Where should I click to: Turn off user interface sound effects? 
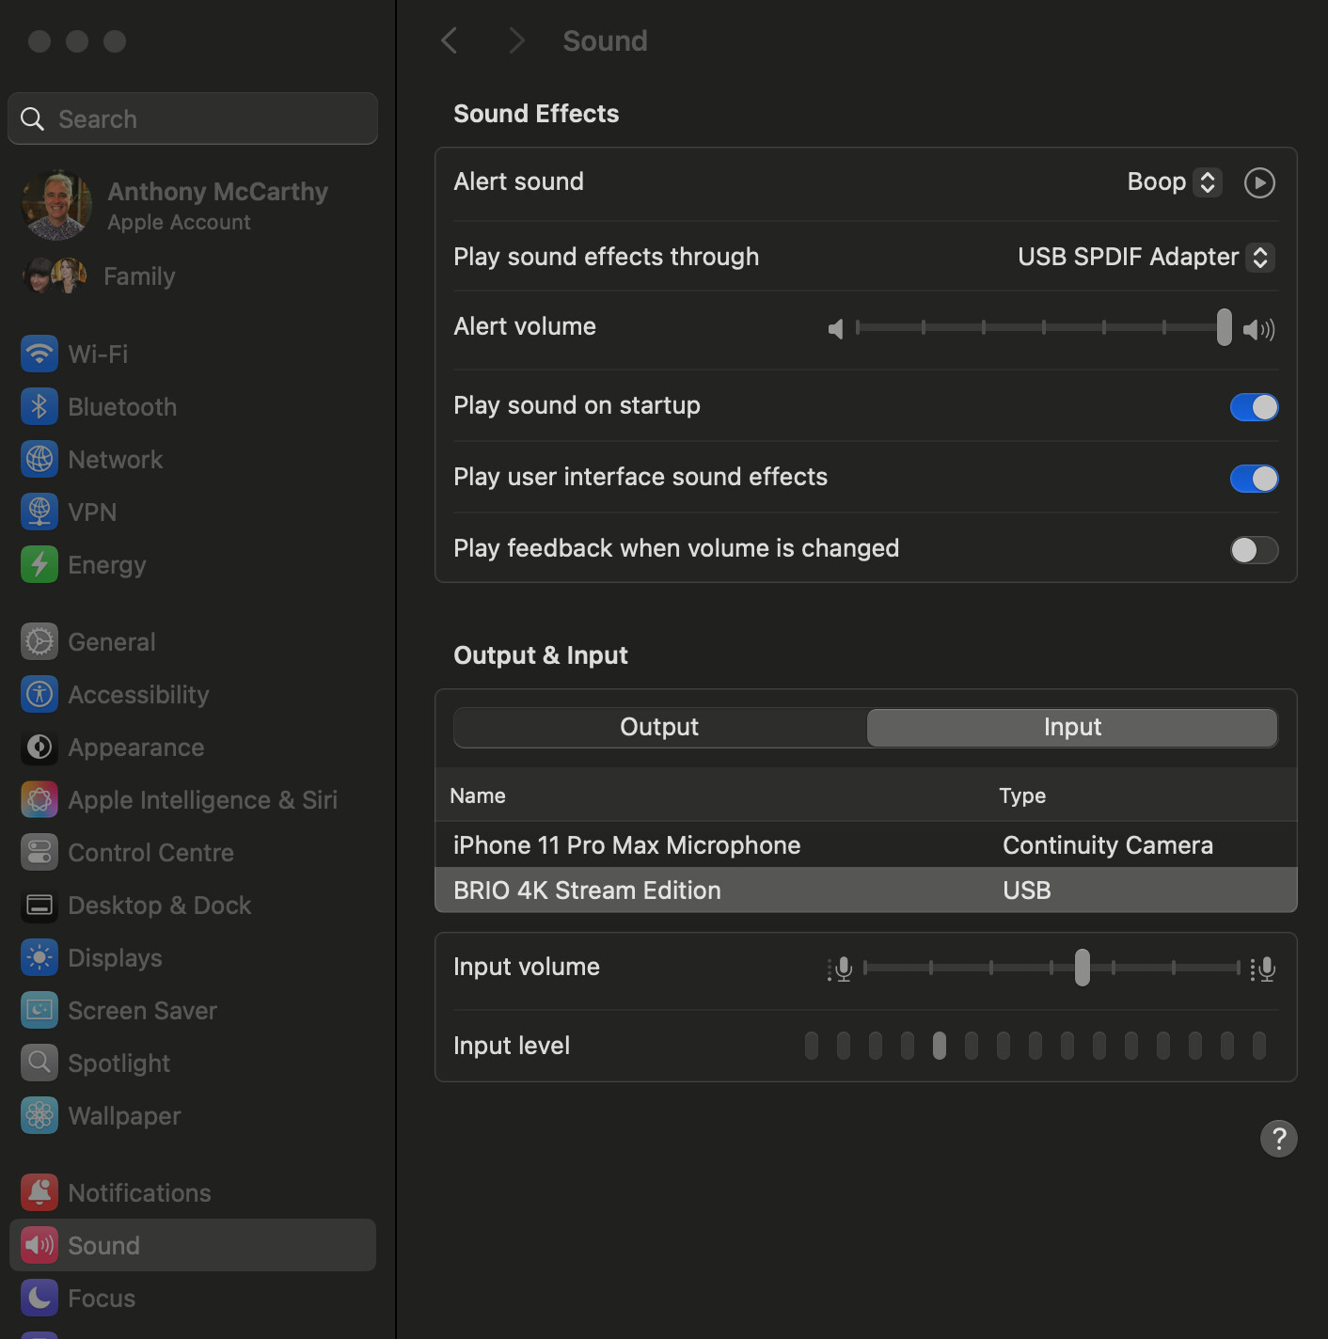point(1254,479)
